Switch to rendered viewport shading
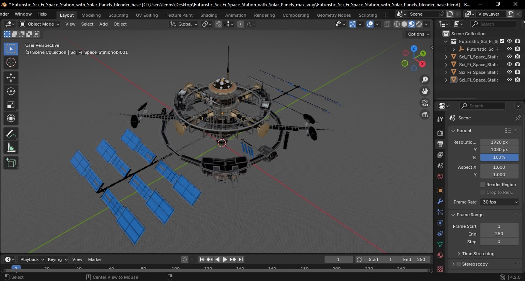This screenshot has height=281, width=525. tap(419, 24)
